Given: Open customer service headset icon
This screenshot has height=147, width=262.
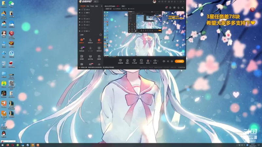Looking at the screenshot, I should pos(159,2).
